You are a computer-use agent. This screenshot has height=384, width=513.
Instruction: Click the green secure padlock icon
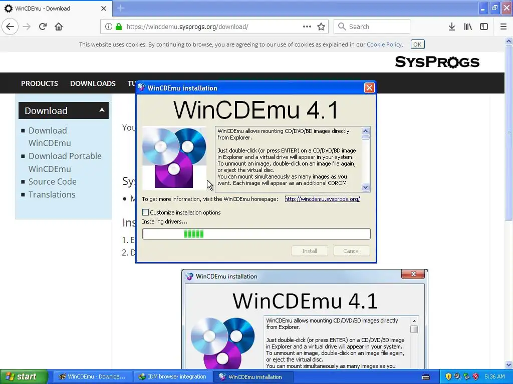[119, 27]
